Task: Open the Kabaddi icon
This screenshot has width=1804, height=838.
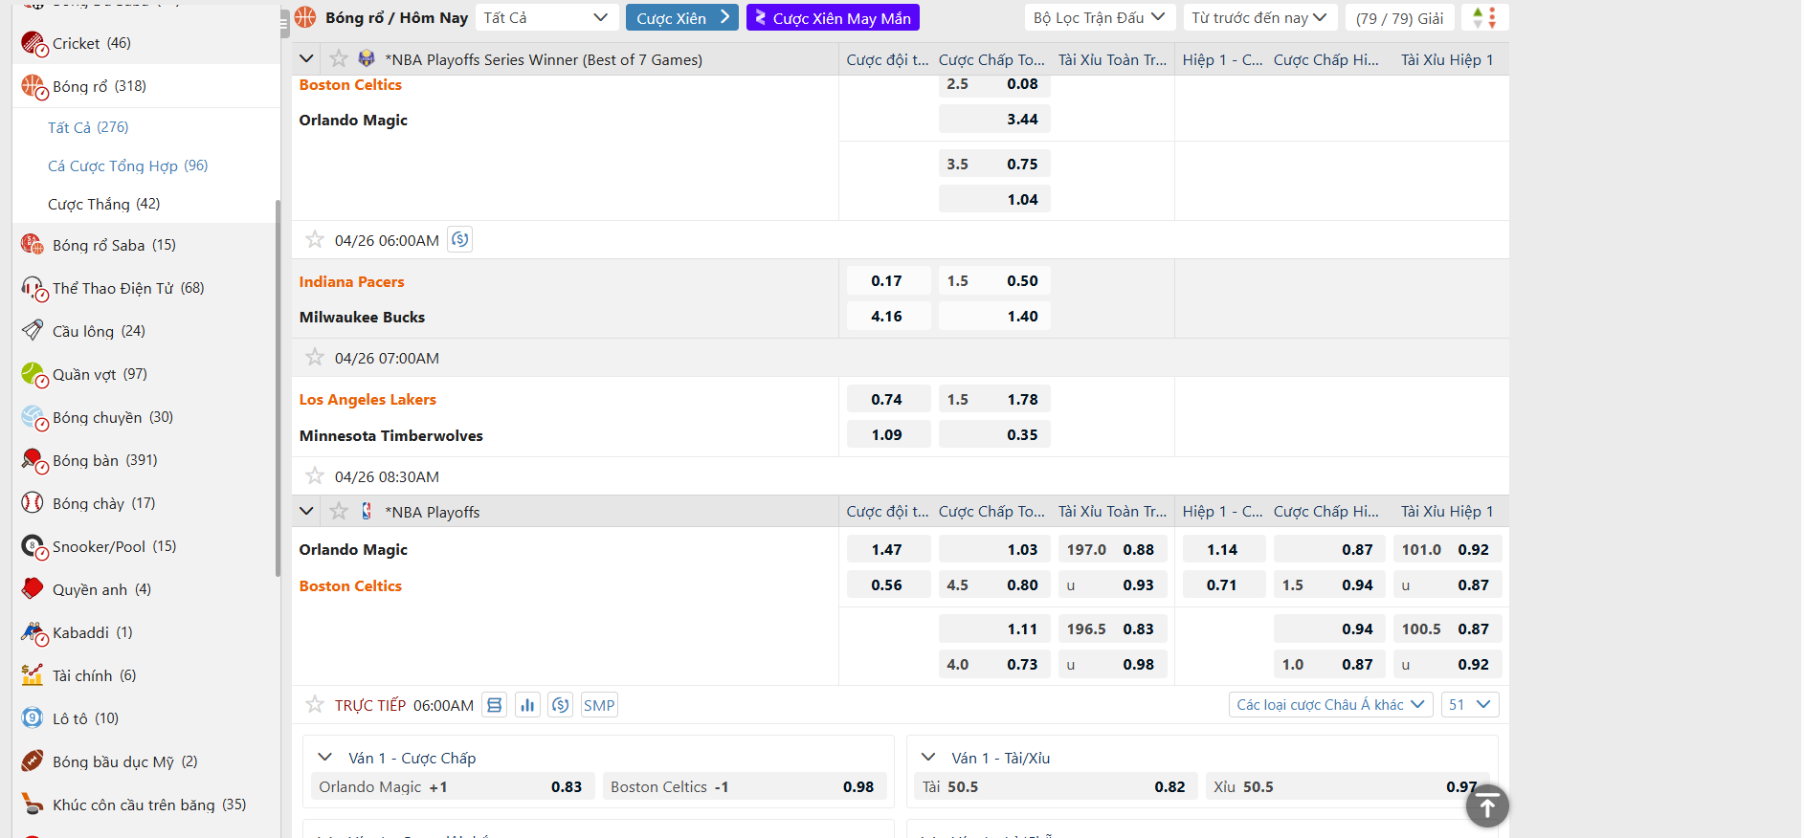Action: (33, 632)
